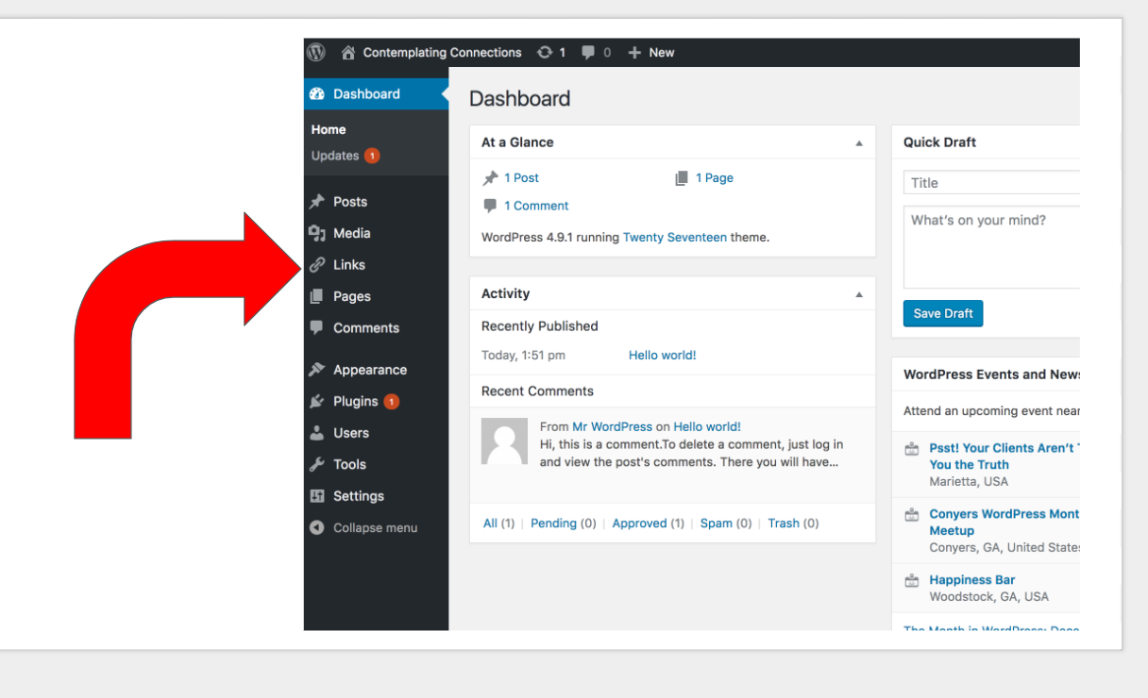This screenshot has width=1148, height=698.
Task: Collapse the Activity panel
Action: 859,294
